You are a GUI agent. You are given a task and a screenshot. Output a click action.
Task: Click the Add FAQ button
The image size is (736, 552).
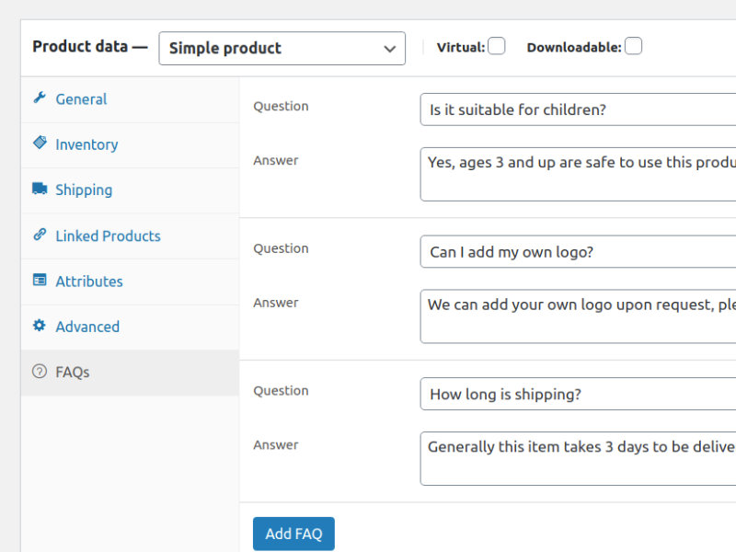pyautogui.click(x=293, y=534)
